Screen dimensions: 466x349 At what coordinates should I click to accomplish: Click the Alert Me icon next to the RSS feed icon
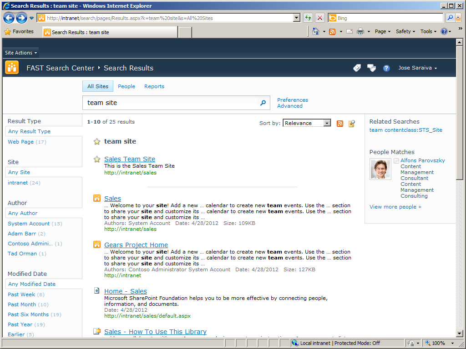click(x=352, y=124)
